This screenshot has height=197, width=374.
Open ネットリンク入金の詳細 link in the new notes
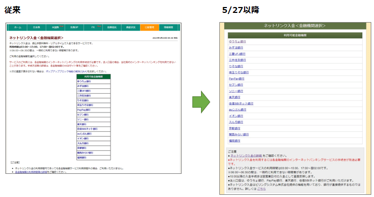[x=246, y=156]
